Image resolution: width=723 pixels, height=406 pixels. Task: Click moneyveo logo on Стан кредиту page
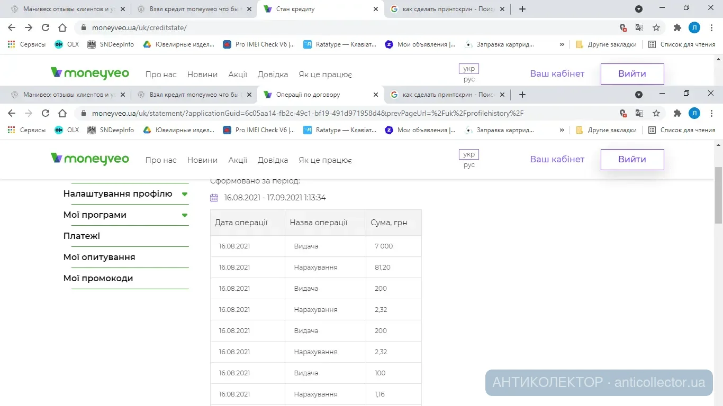tap(89, 73)
